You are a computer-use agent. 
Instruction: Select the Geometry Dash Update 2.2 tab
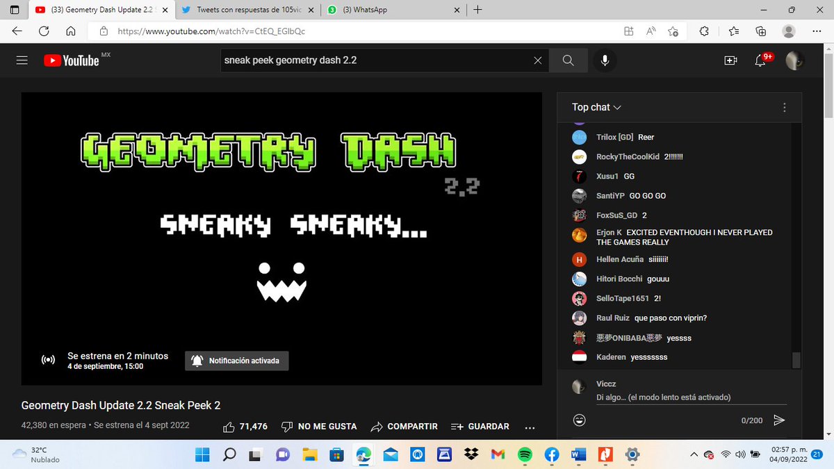pyautogui.click(x=101, y=10)
